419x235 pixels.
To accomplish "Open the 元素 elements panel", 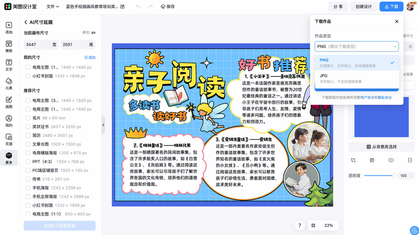I will click(x=9, y=84).
